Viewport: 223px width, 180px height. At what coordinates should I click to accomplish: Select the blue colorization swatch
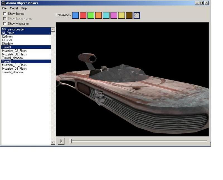coord(75,15)
